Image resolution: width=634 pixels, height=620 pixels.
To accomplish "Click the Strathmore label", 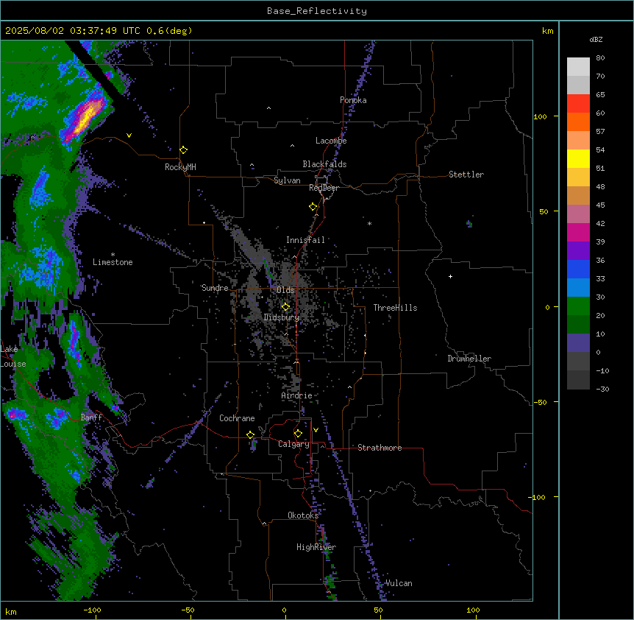I will point(380,448).
